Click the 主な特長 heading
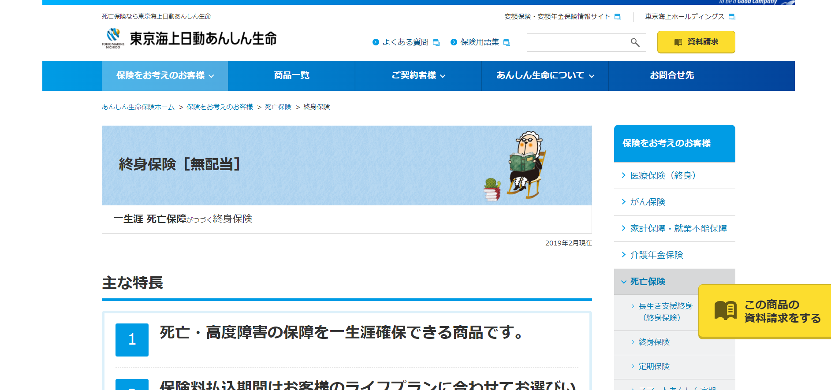This screenshot has height=390, width=831. (133, 282)
